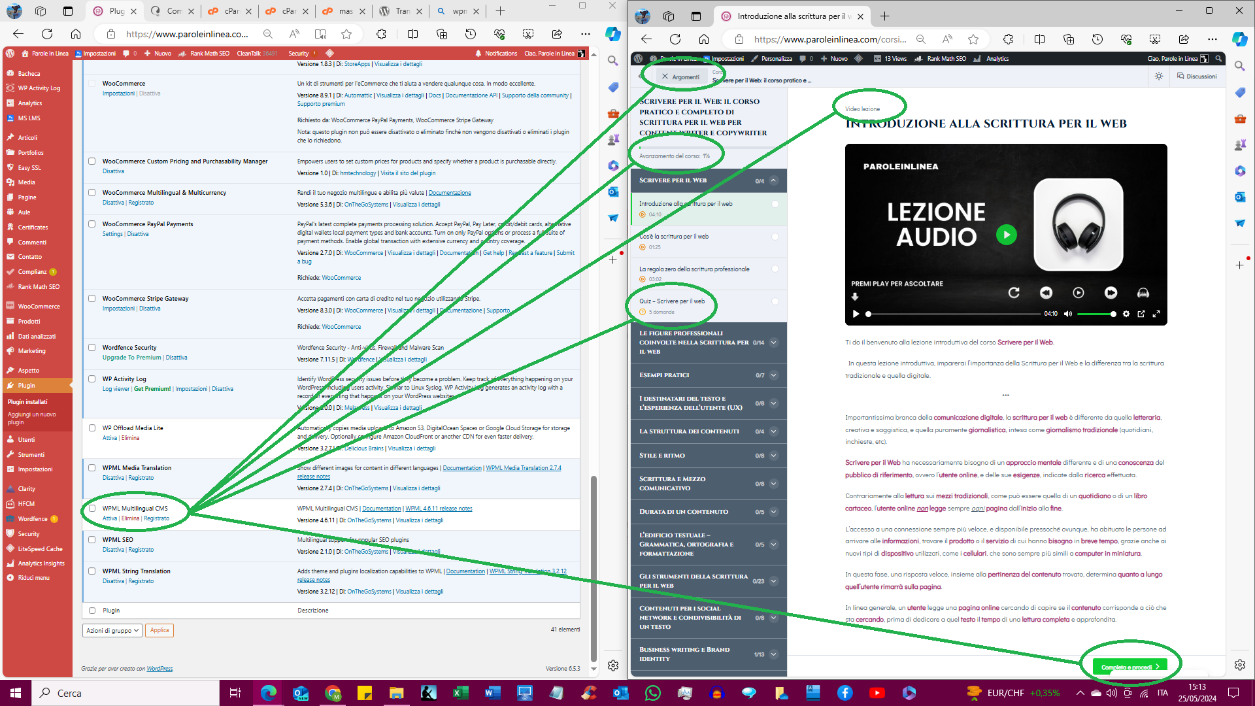Expand the Stile e ritmo section
This screenshot has height=706, width=1255.
[773, 456]
